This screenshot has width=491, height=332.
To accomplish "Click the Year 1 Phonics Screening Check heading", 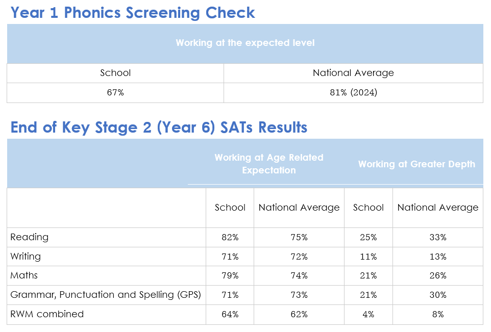I will (133, 12).
